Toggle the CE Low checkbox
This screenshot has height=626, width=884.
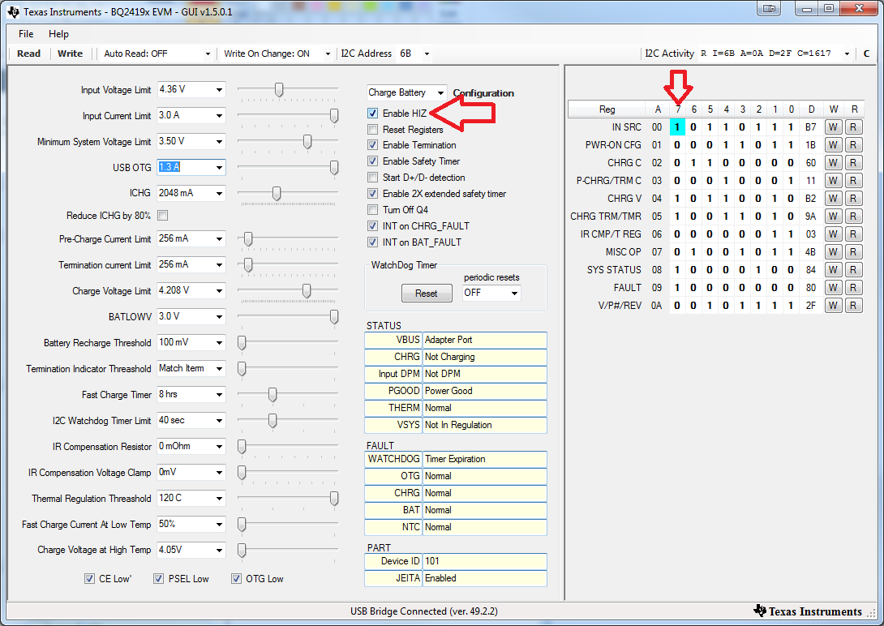pos(90,579)
